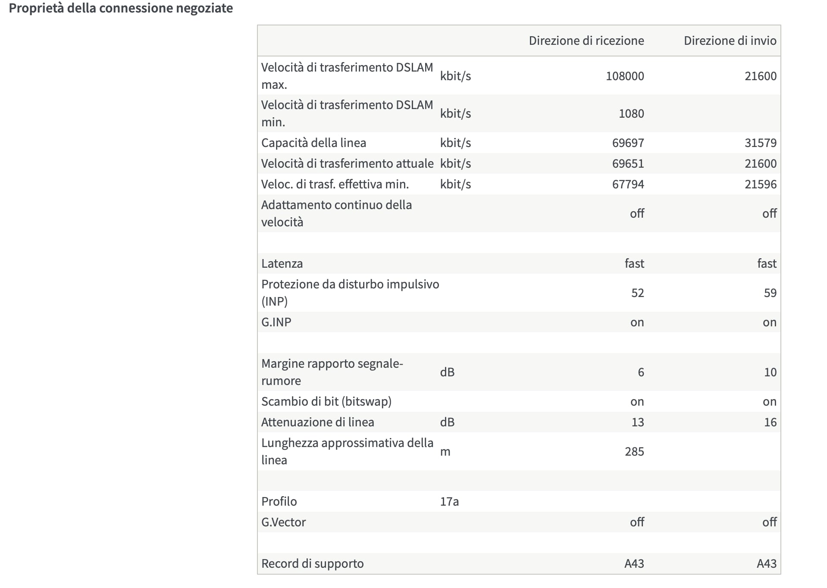Click the profile value 17a
Image resolution: width=827 pixels, height=588 pixels.
pos(449,501)
